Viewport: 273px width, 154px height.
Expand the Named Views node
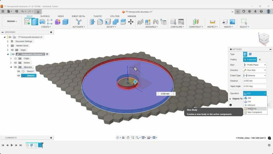click(x=8, y=46)
